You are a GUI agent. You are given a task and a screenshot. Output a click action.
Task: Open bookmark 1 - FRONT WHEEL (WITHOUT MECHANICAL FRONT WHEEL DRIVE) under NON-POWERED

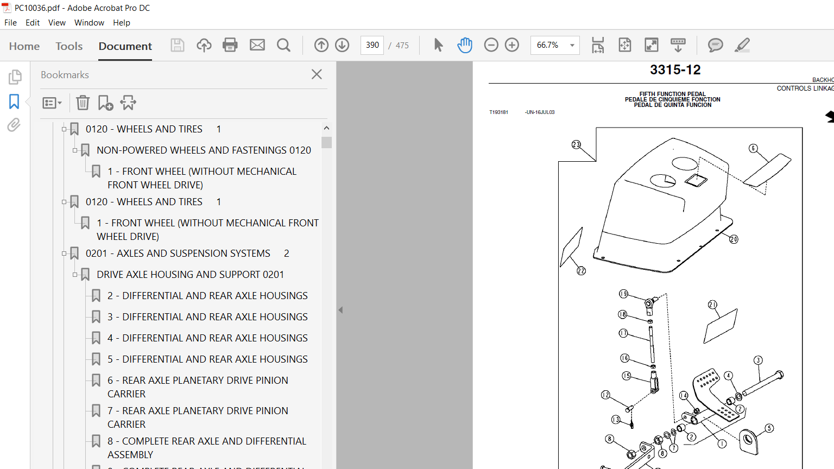click(x=202, y=178)
